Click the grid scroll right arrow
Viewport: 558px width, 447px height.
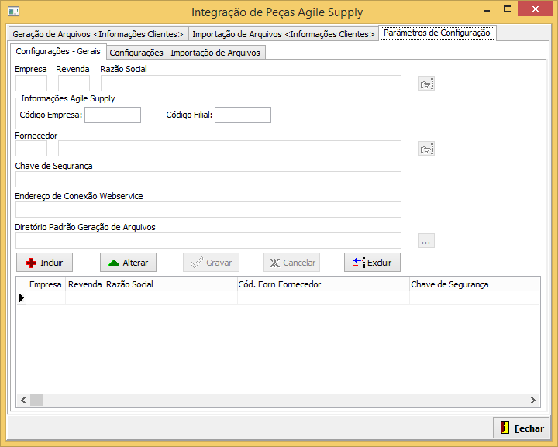click(x=532, y=400)
